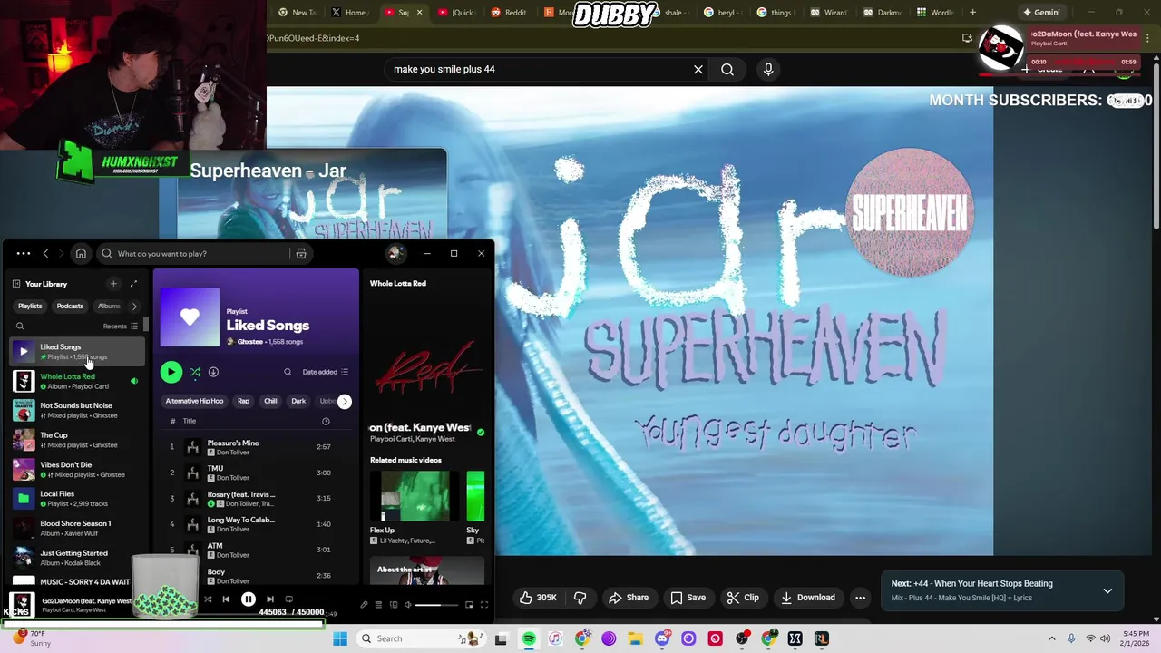Open the Recents sort dropdown in library
Screen dimensions: 1161x653
(121, 326)
